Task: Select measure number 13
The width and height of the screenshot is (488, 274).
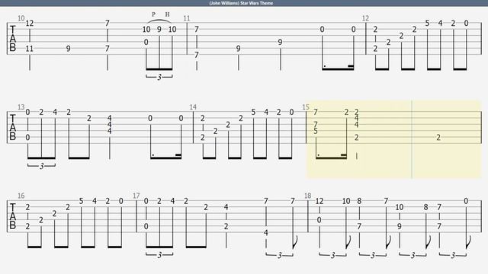Action: [21, 107]
